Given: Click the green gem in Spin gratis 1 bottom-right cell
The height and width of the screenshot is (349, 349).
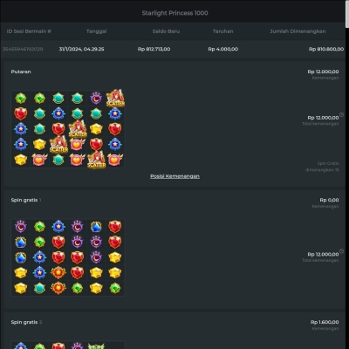Looking at the screenshot, I should [x=115, y=288].
